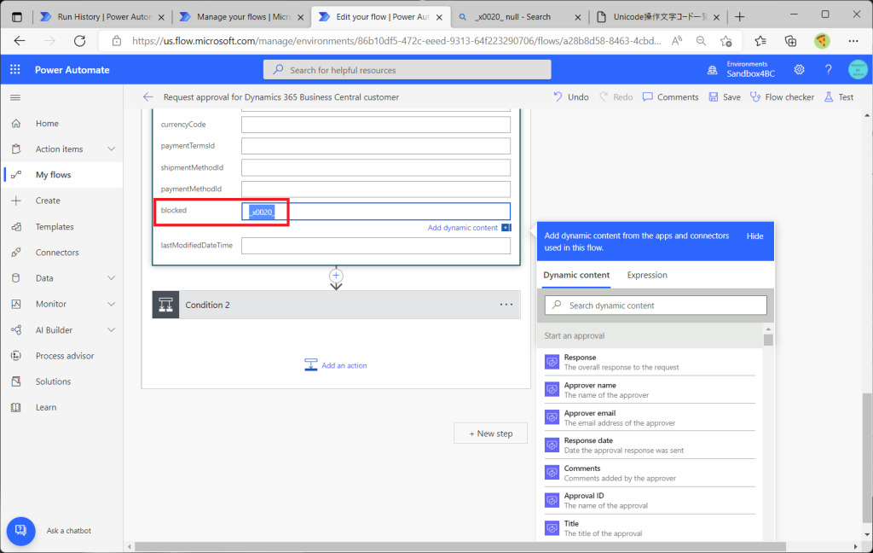The height and width of the screenshot is (553, 873).
Task: Expand the Condition 2 card
Action: click(336, 305)
